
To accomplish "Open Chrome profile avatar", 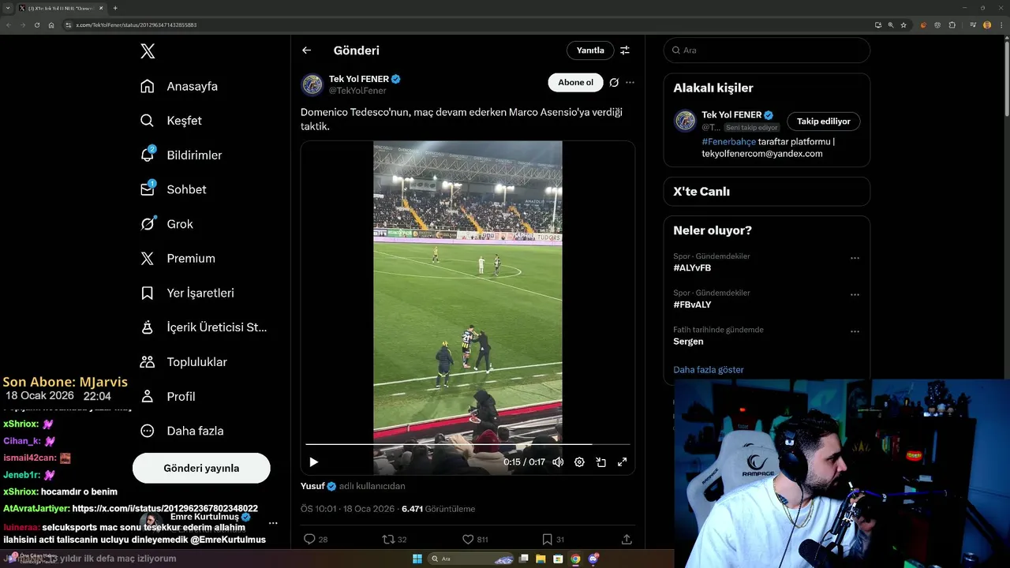I will [987, 25].
